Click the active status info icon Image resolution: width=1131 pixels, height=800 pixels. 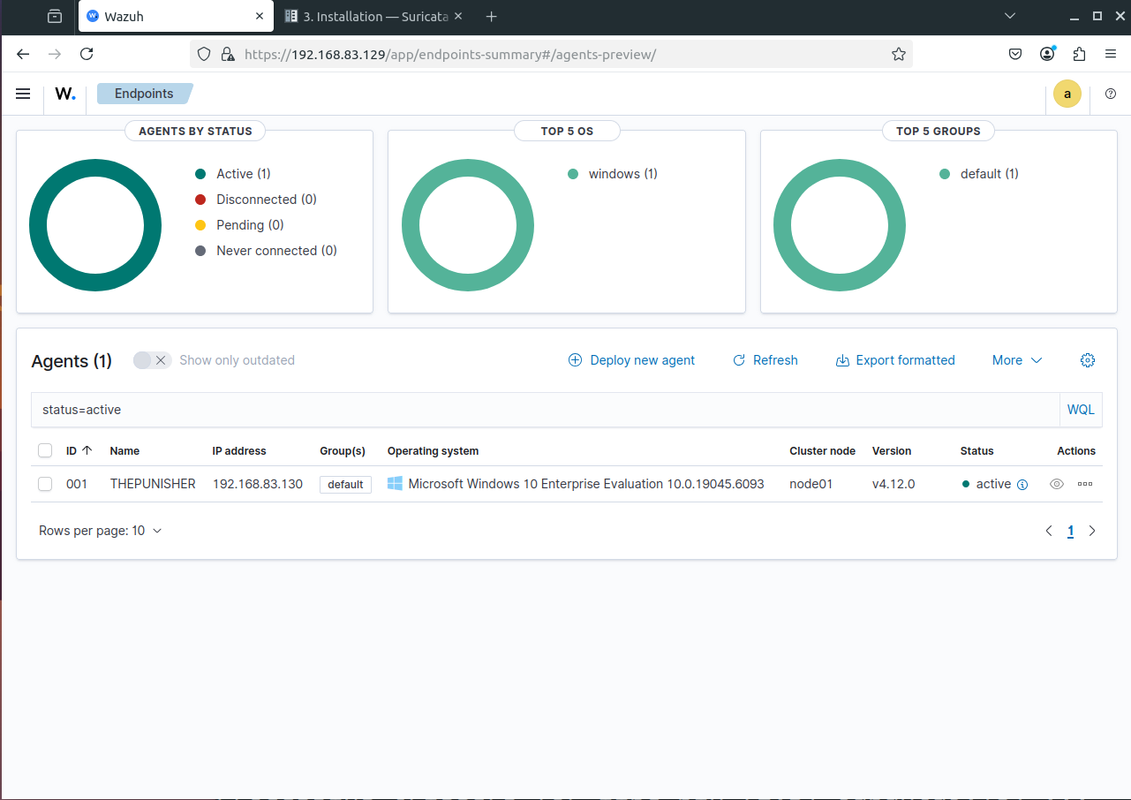pos(1022,485)
